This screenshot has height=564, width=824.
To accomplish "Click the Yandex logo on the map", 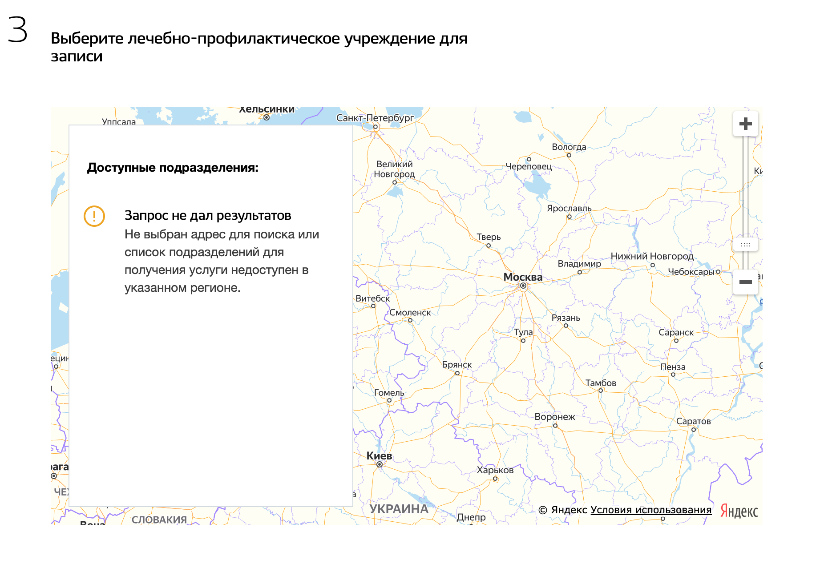I will click(739, 511).
